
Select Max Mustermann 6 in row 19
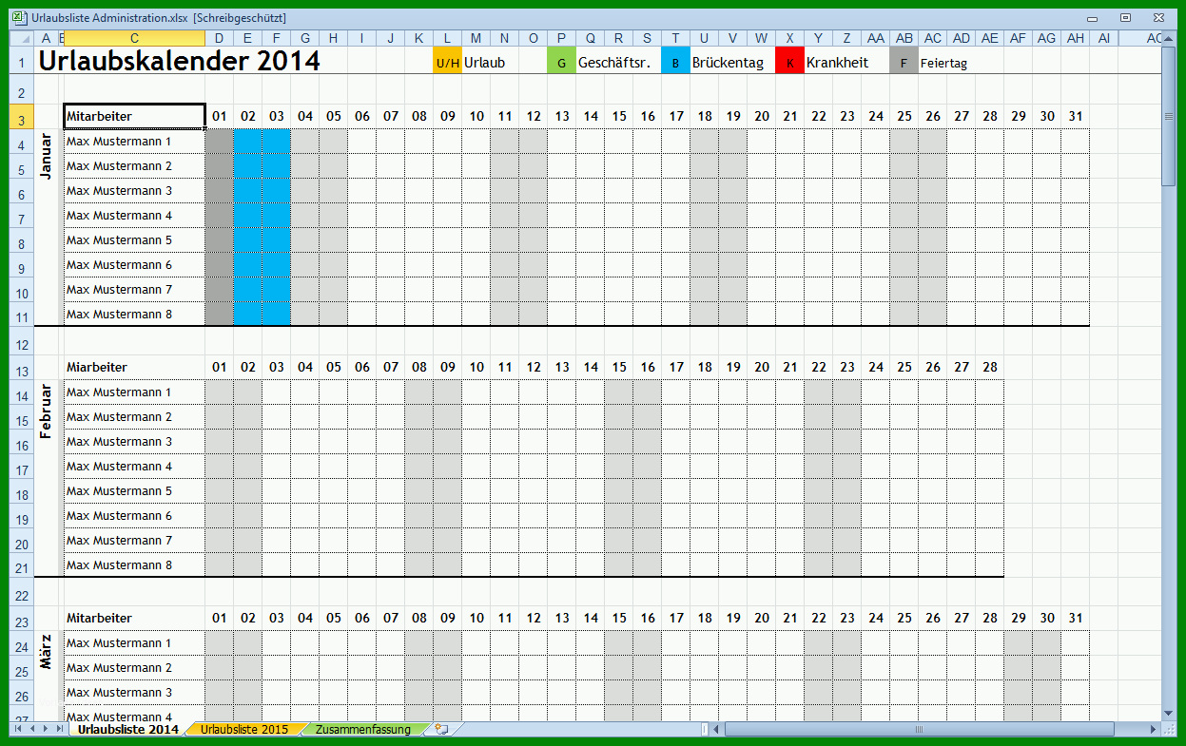[x=134, y=516]
